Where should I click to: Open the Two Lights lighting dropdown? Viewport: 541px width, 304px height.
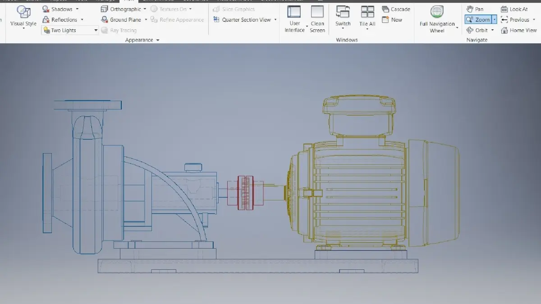click(x=70, y=30)
